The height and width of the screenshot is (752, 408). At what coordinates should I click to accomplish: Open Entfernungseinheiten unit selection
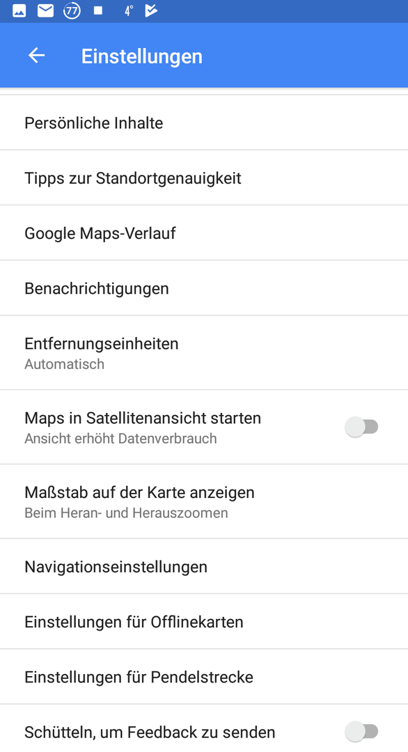pos(204,352)
